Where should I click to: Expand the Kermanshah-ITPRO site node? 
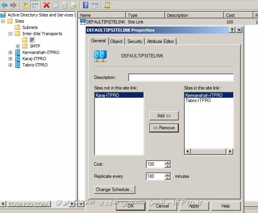(10, 52)
